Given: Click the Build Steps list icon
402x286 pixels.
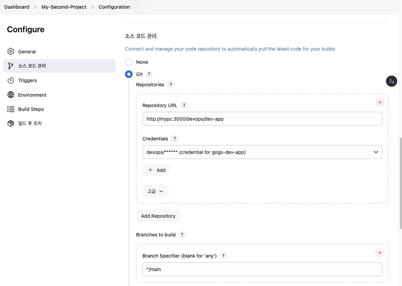Looking at the screenshot, I should (x=11, y=109).
